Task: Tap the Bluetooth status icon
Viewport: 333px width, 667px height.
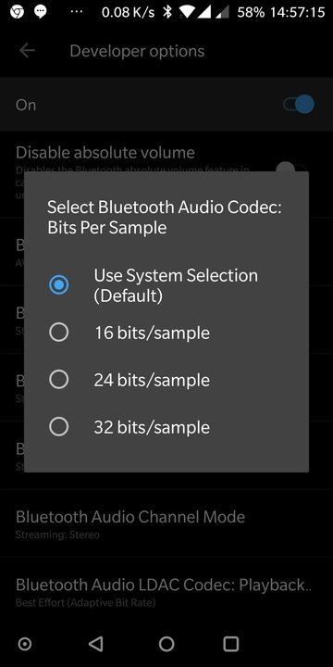Action: pos(167,12)
